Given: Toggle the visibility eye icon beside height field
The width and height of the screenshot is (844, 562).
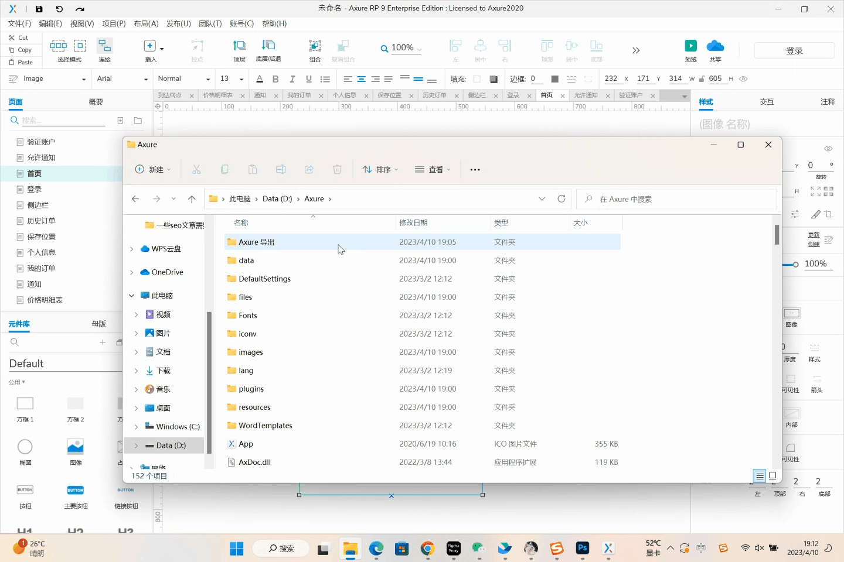Looking at the screenshot, I should 743,79.
